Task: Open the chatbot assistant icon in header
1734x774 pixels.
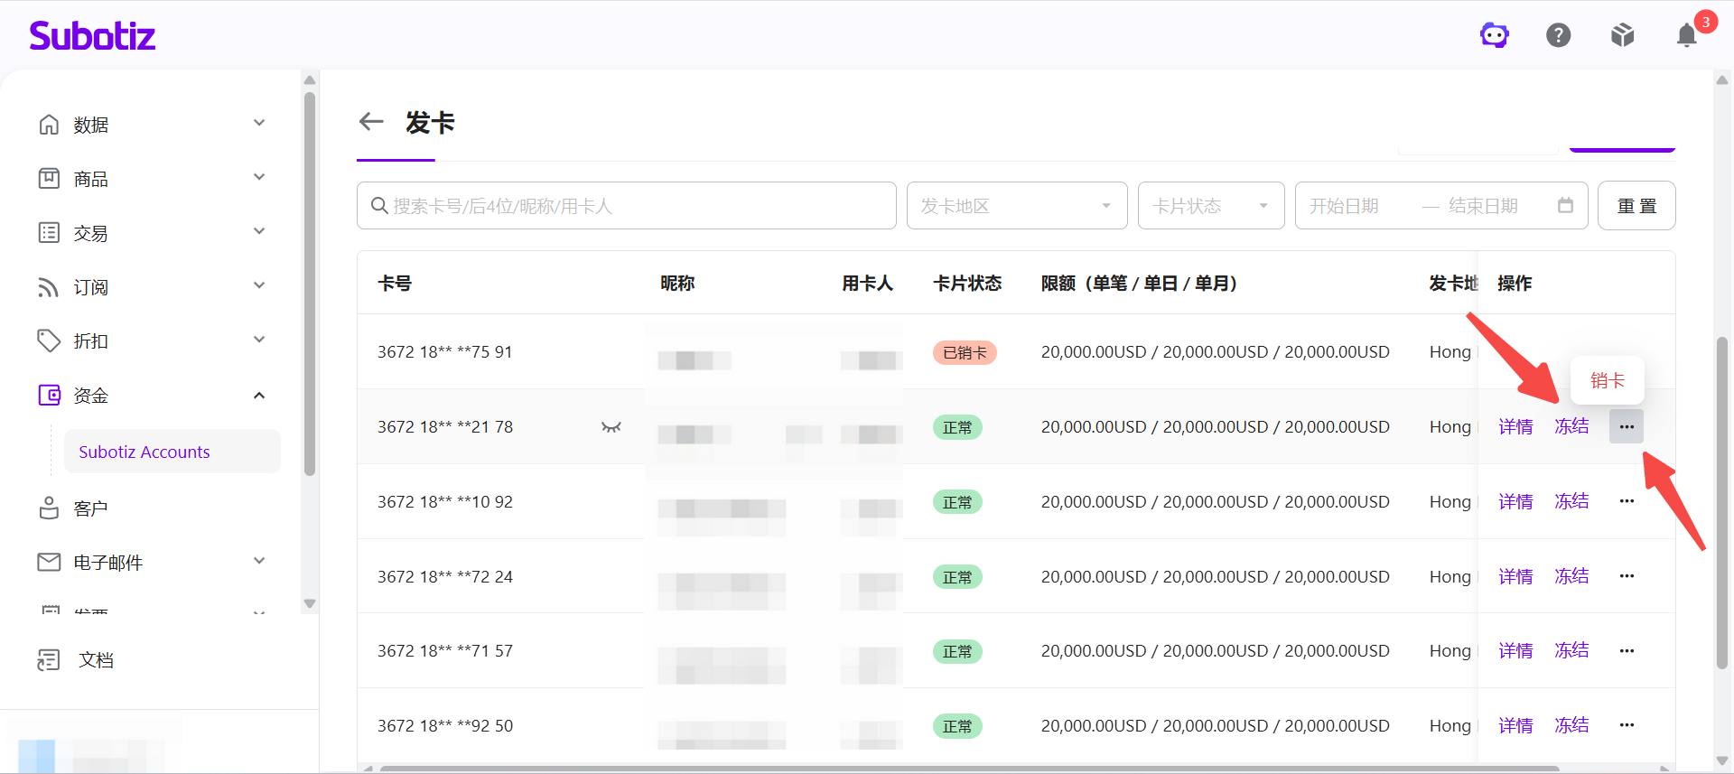Action: coord(1495,35)
